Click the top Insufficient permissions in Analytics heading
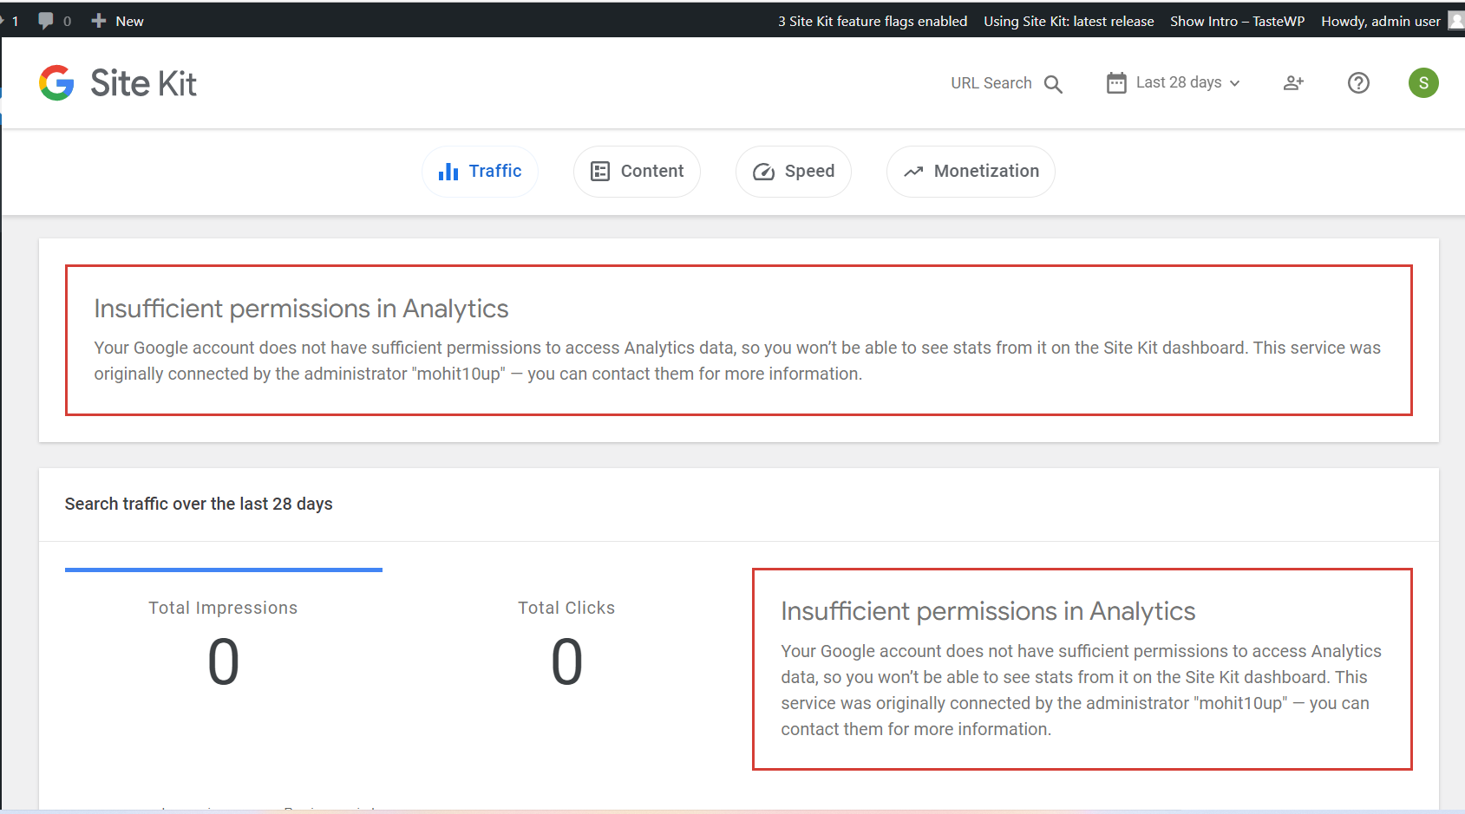The image size is (1465, 814). coord(301,309)
